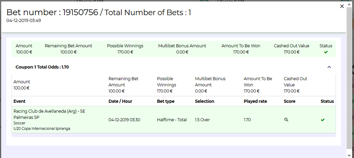Click the 1.70 played rate value
Image resolution: width=354 pixels, height=158 pixels.
coord(247,120)
